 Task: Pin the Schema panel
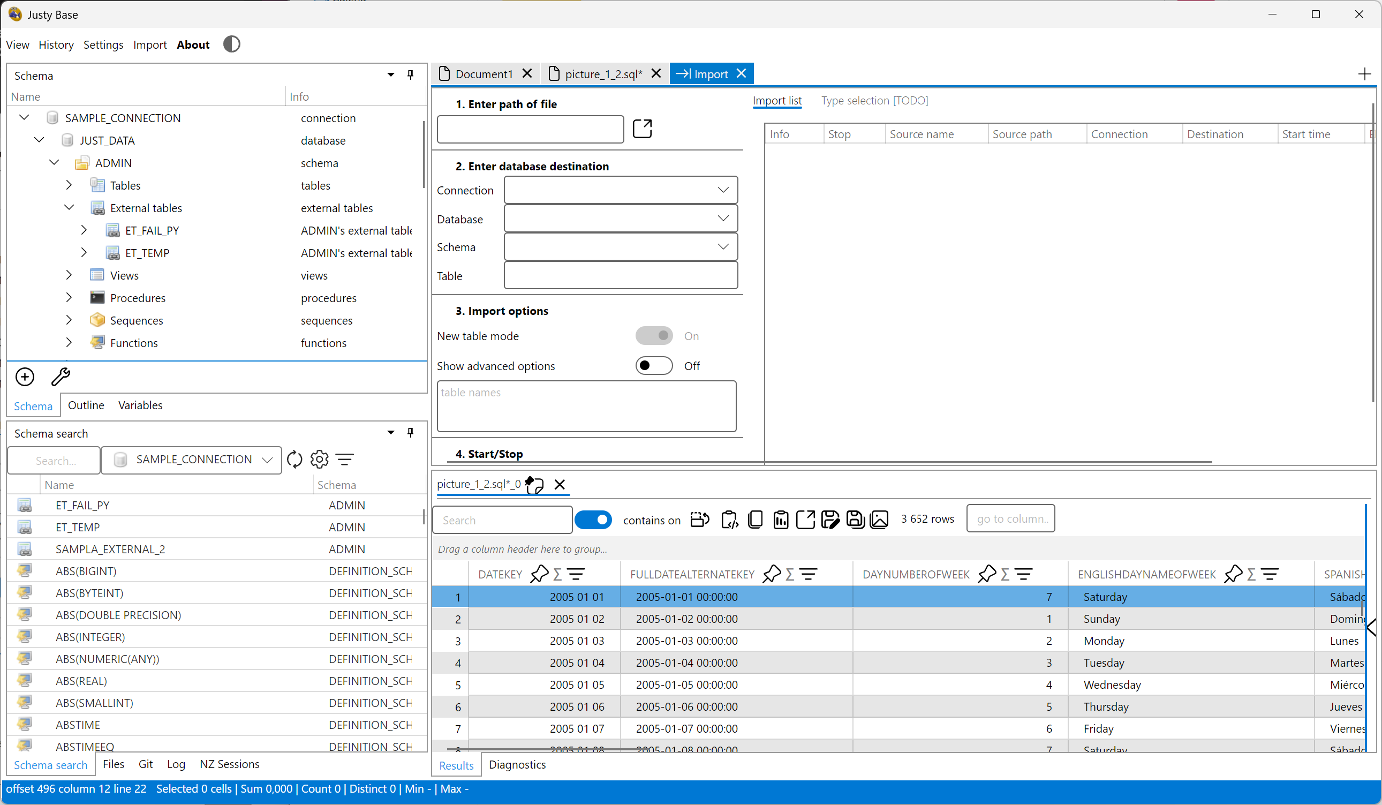410,74
